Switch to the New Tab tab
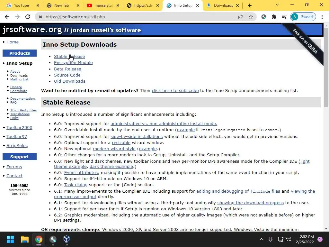 pos(61,5)
